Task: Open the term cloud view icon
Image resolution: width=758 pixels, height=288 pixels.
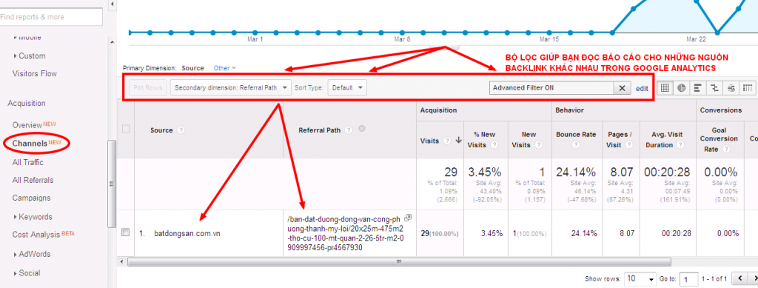Action: point(731,88)
